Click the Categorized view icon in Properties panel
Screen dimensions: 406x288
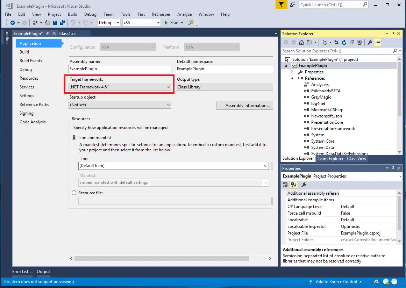(286, 185)
